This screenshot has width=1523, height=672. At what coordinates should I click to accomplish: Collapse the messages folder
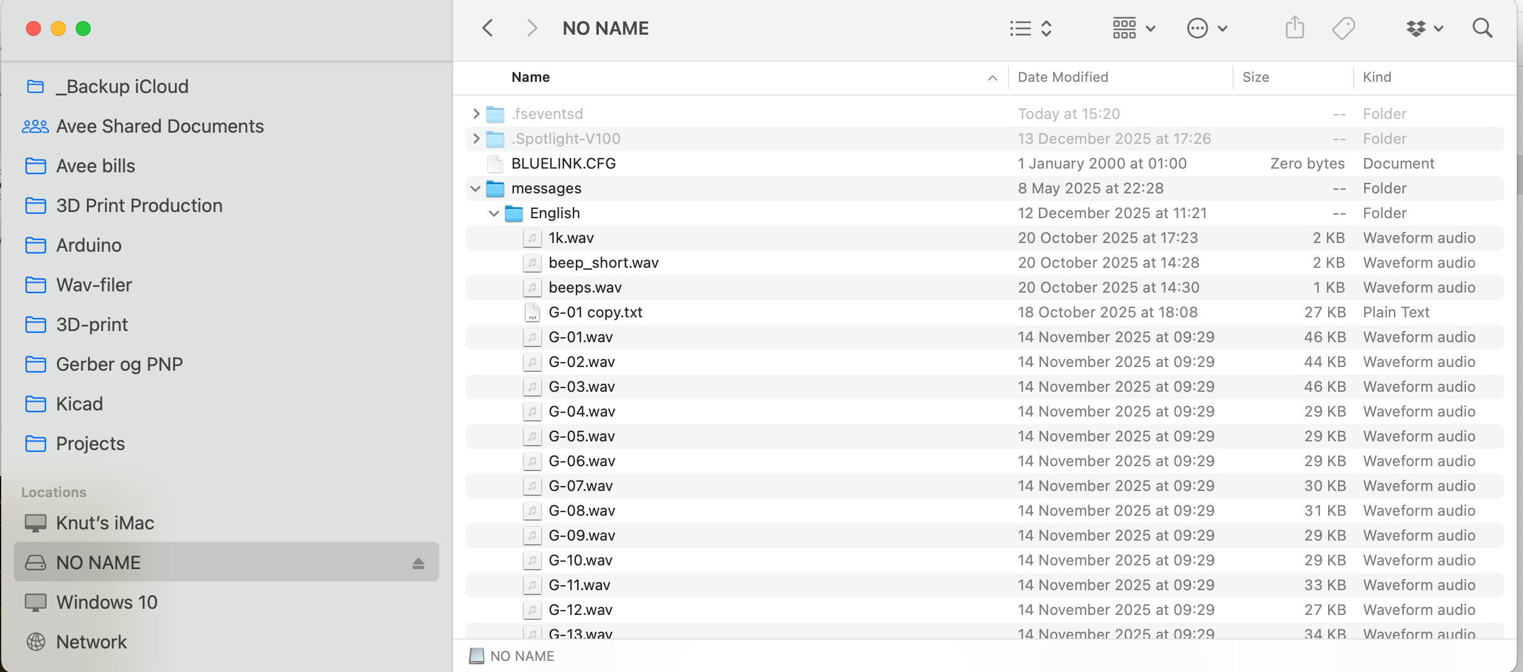475,188
